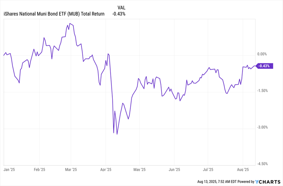Click the -0.43% value under VAL
The image size is (283, 186).
(x=119, y=14)
